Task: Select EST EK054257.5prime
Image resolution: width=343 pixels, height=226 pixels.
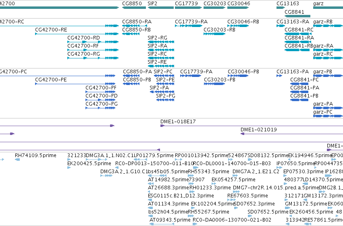Action: 214,184
